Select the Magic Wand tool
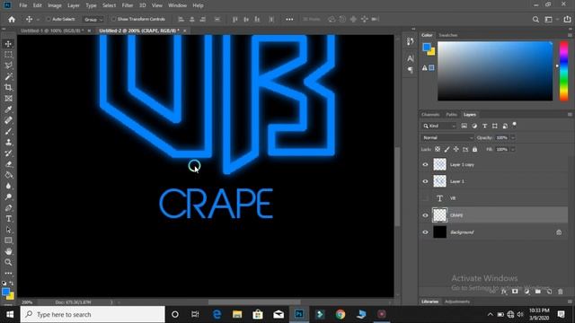The image size is (575, 323). [8, 76]
